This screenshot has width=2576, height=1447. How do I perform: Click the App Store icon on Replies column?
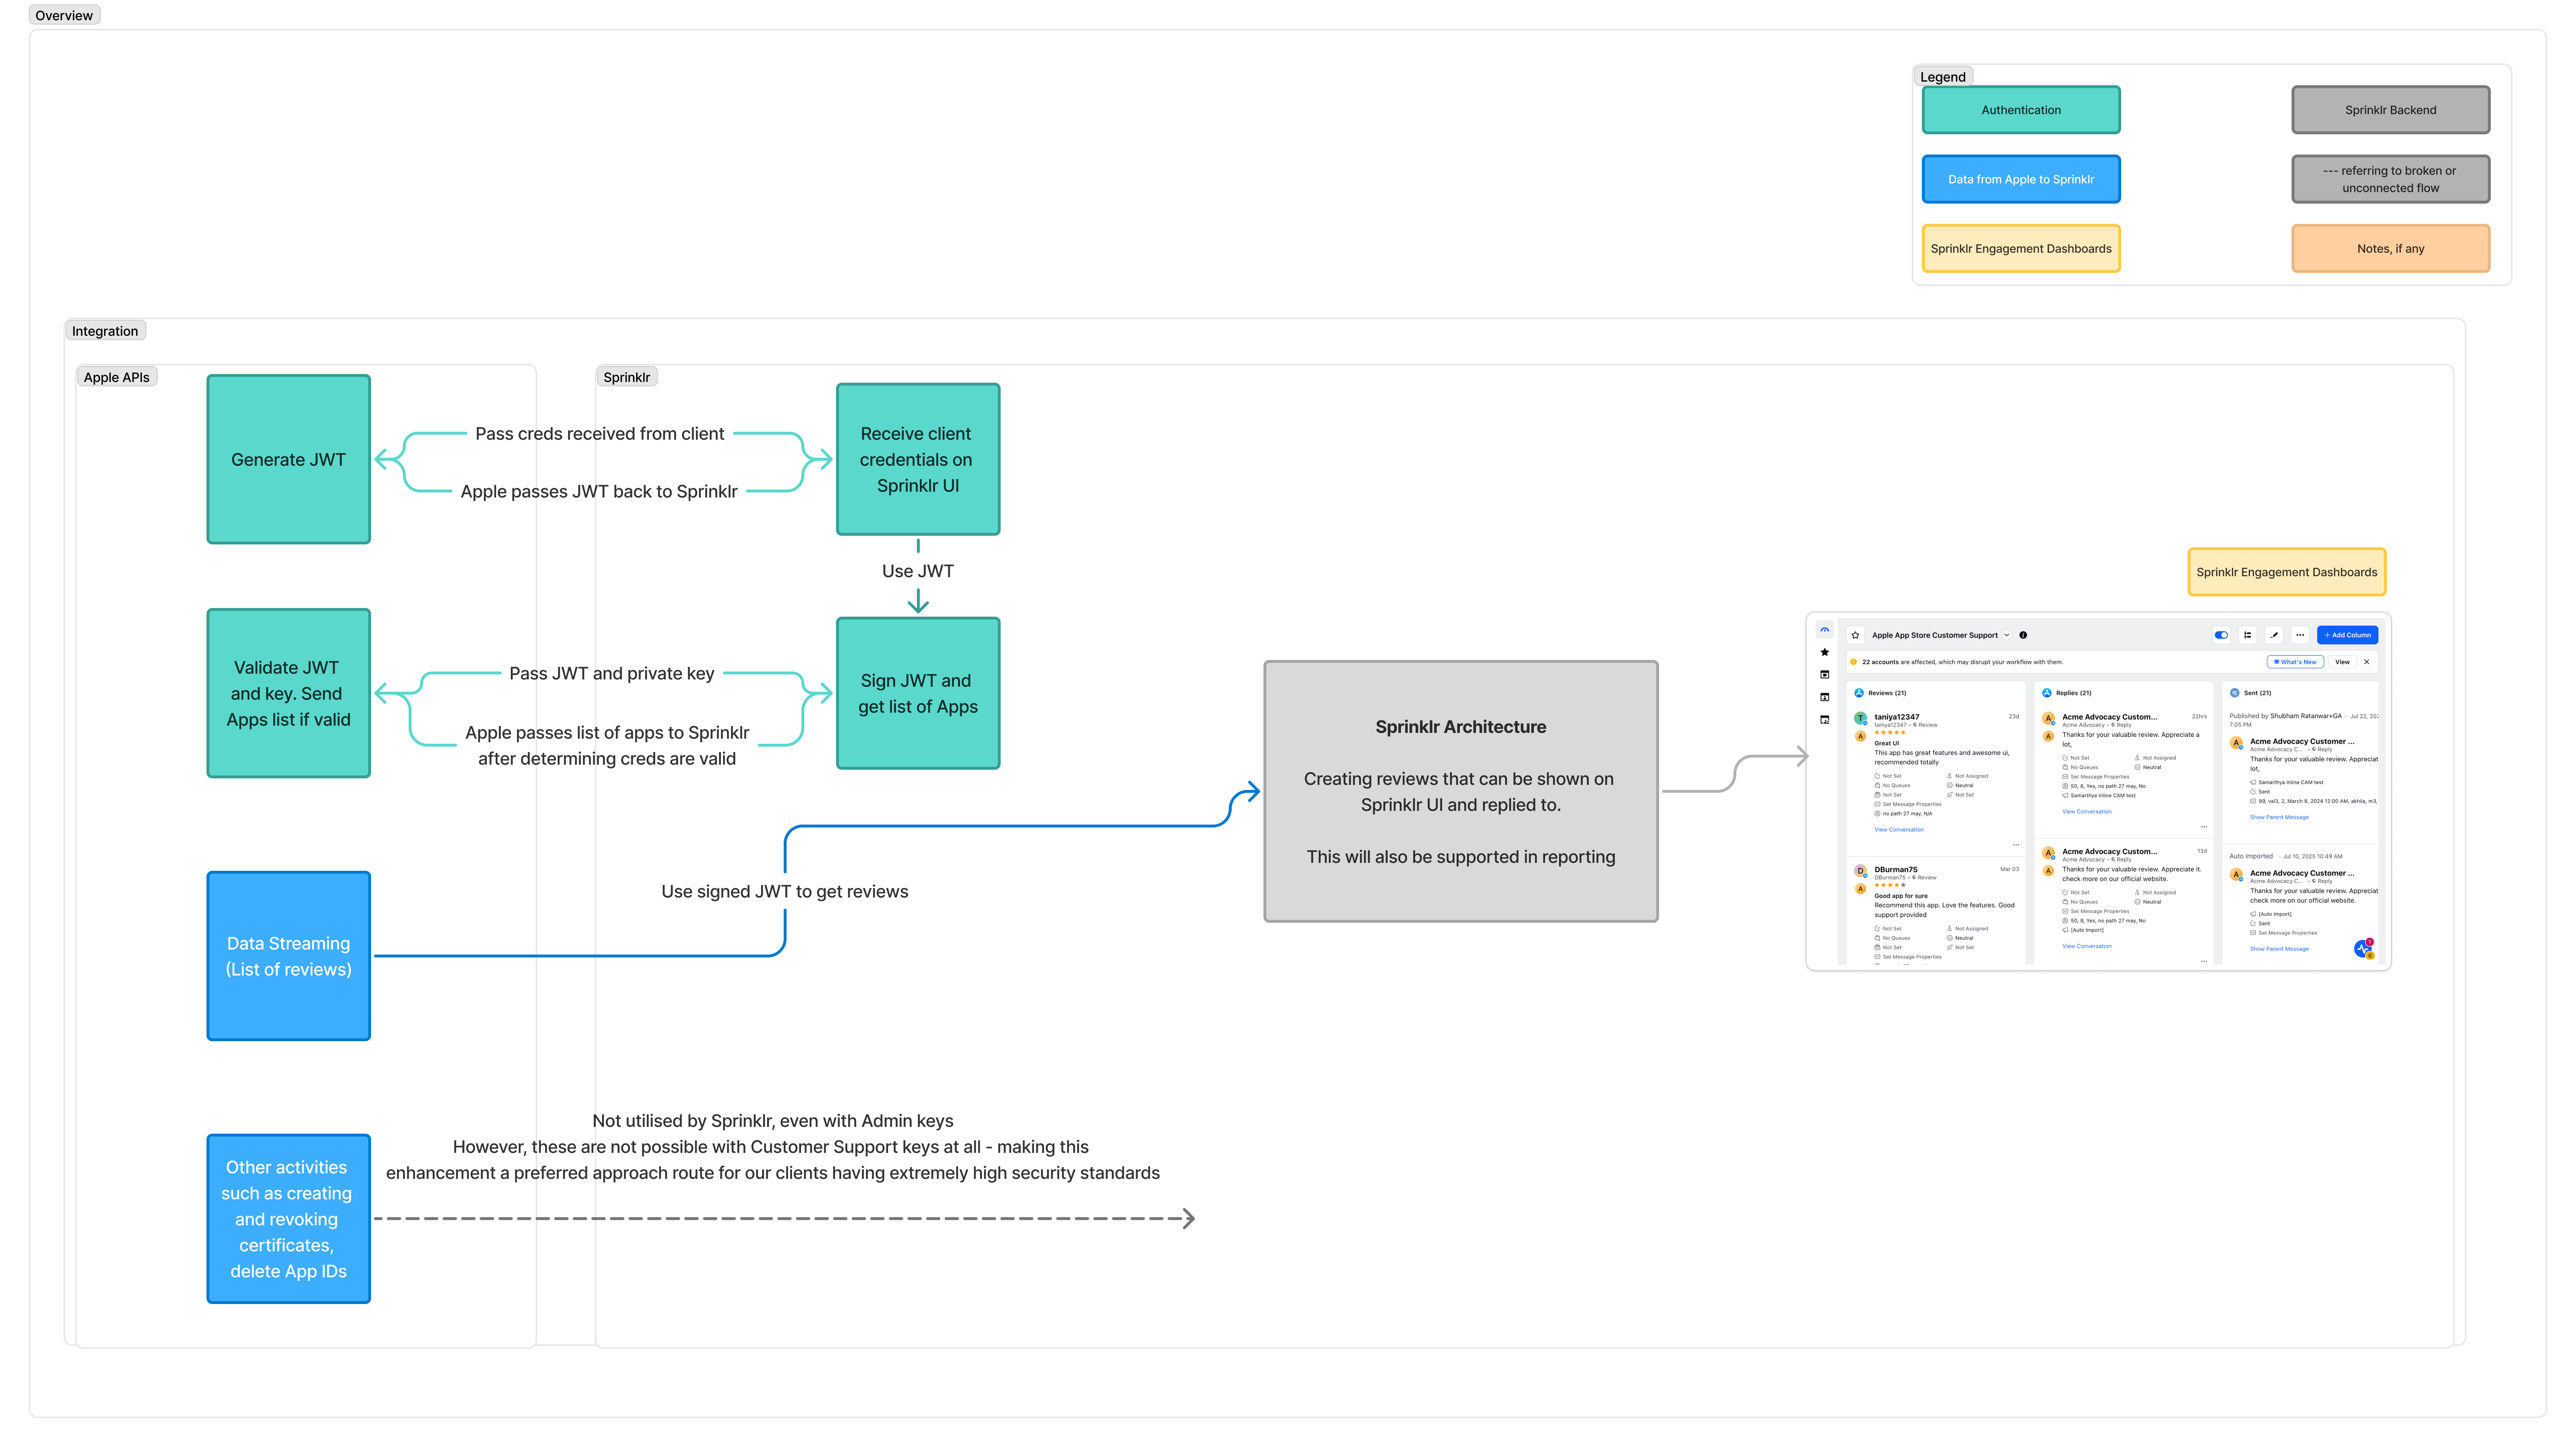coord(2047,693)
